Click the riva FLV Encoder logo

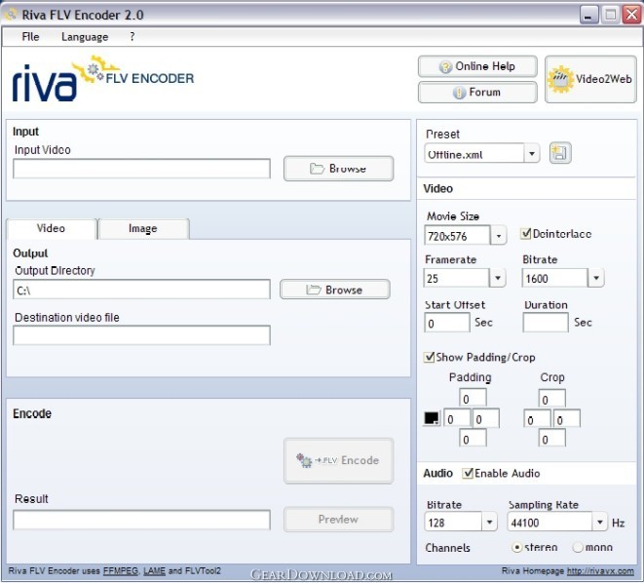pos(102,78)
